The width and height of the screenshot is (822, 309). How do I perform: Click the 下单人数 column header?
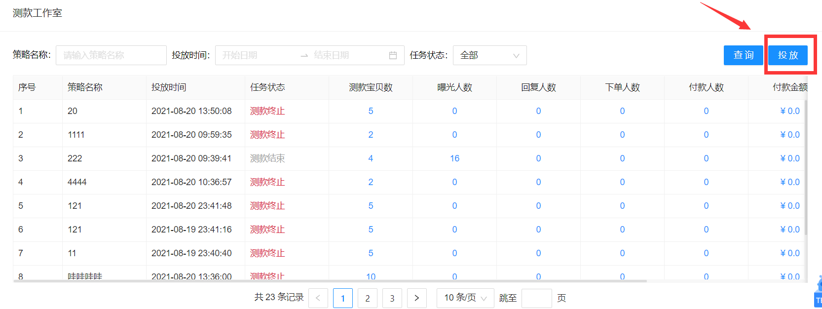tap(622, 87)
